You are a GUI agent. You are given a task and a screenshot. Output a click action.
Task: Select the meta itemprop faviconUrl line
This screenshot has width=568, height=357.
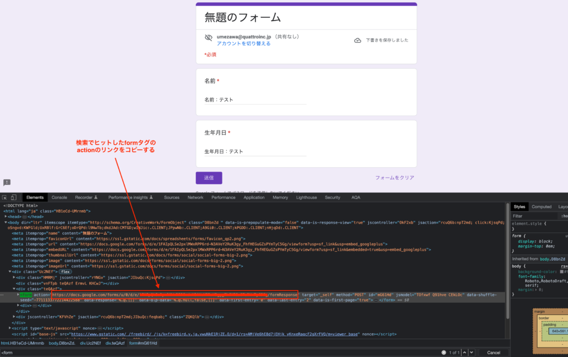pos(128,239)
